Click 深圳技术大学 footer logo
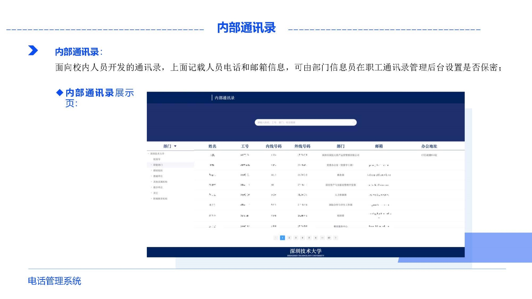Screen dimensions: 532x299 [x=306, y=252]
